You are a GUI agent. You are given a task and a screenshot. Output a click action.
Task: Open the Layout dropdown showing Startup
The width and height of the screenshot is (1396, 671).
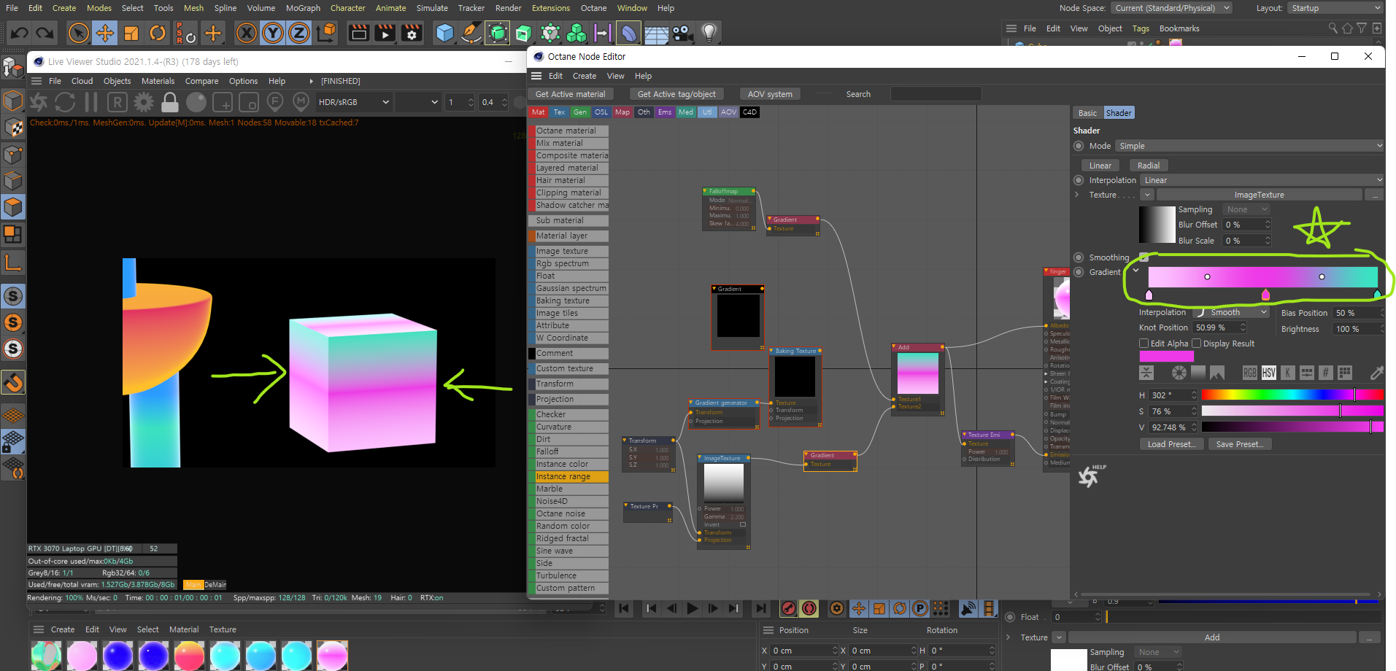(x=1335, y=8)
